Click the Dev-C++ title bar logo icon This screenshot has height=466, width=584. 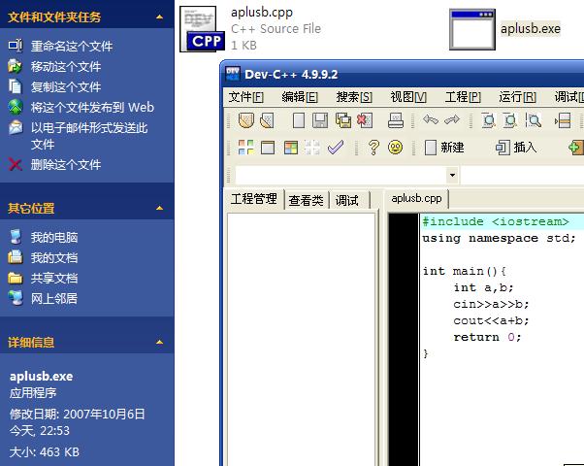233,74
